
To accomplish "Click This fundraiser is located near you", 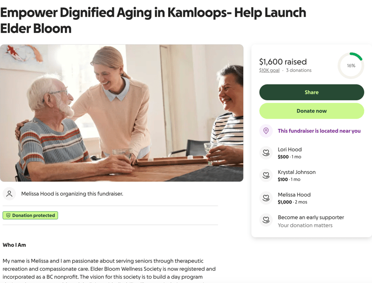I will tap(319, 131).
